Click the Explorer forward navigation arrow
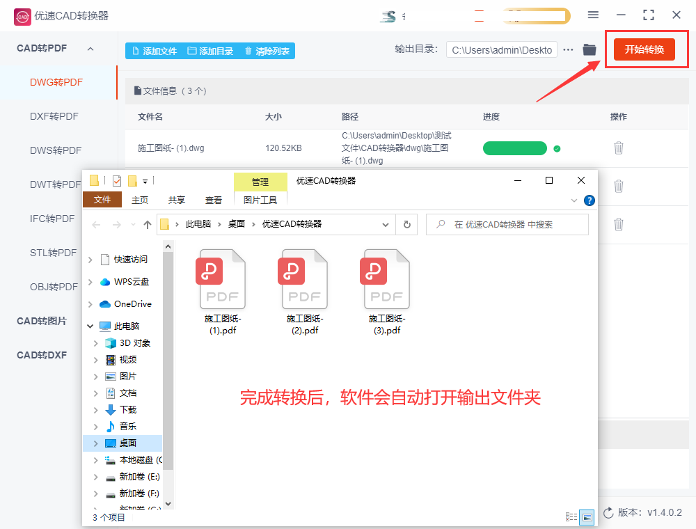696x529 pixels. (x=117, y=225)
